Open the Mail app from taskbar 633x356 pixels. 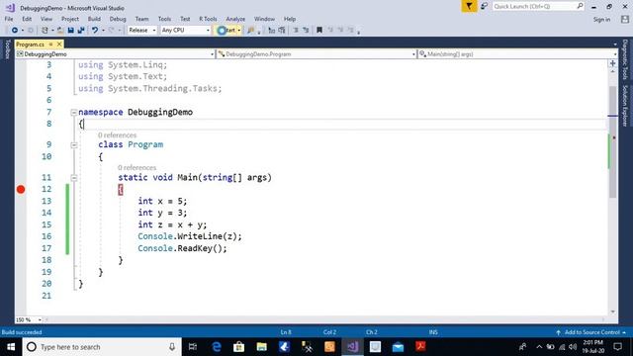coord(398,347)
